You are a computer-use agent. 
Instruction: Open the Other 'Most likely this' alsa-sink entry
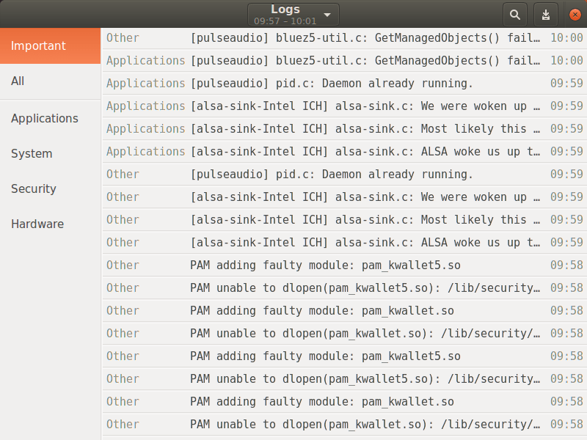tap(345, 219)
